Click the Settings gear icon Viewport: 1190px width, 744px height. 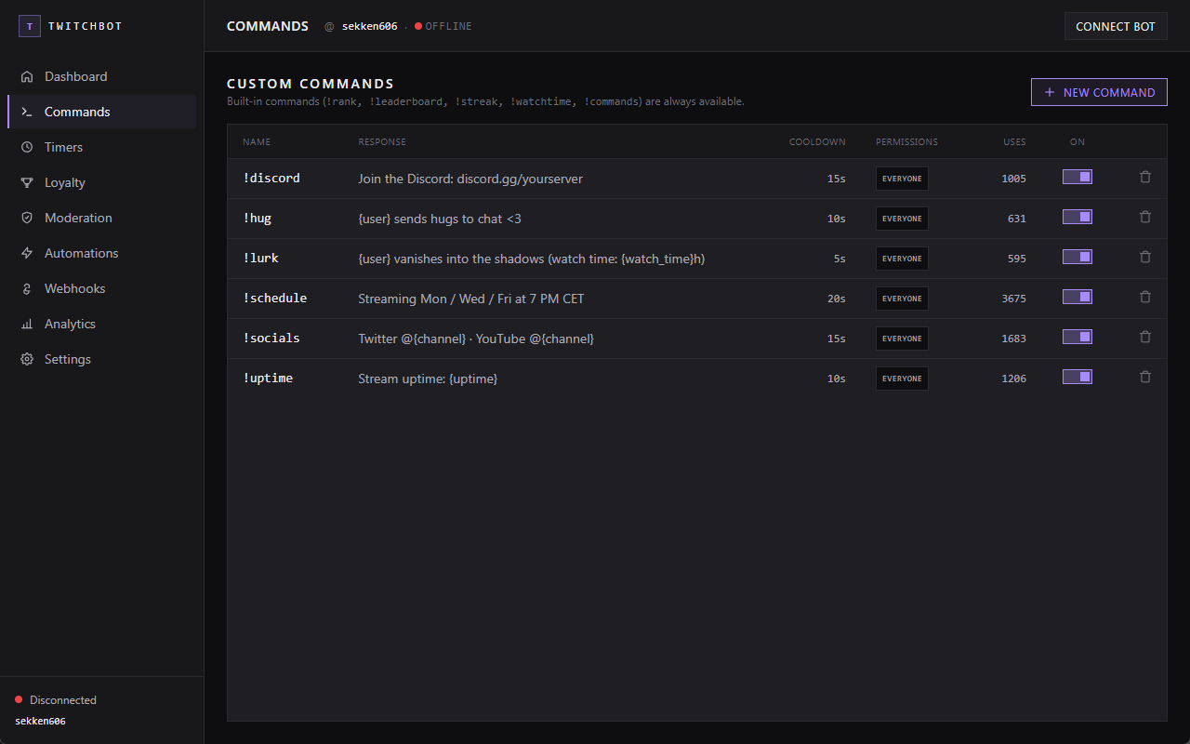coord(27,359)
